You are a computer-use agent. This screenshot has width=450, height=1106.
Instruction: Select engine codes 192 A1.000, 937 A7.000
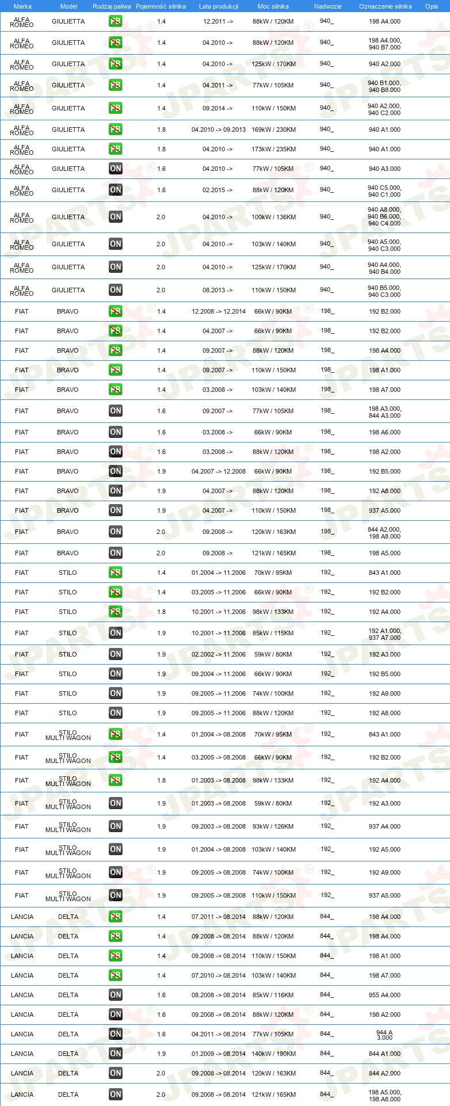[385, 634]
